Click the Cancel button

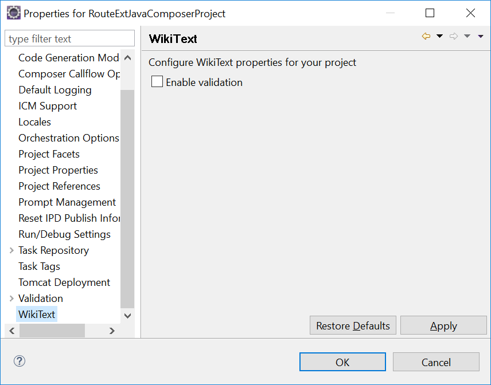coord(436,362)
